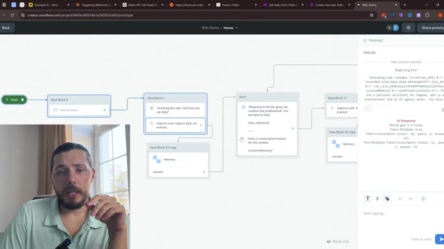The width and height of the screenshot is (444, 249).
Task: View site information icon in address bar
Action: 23,15
